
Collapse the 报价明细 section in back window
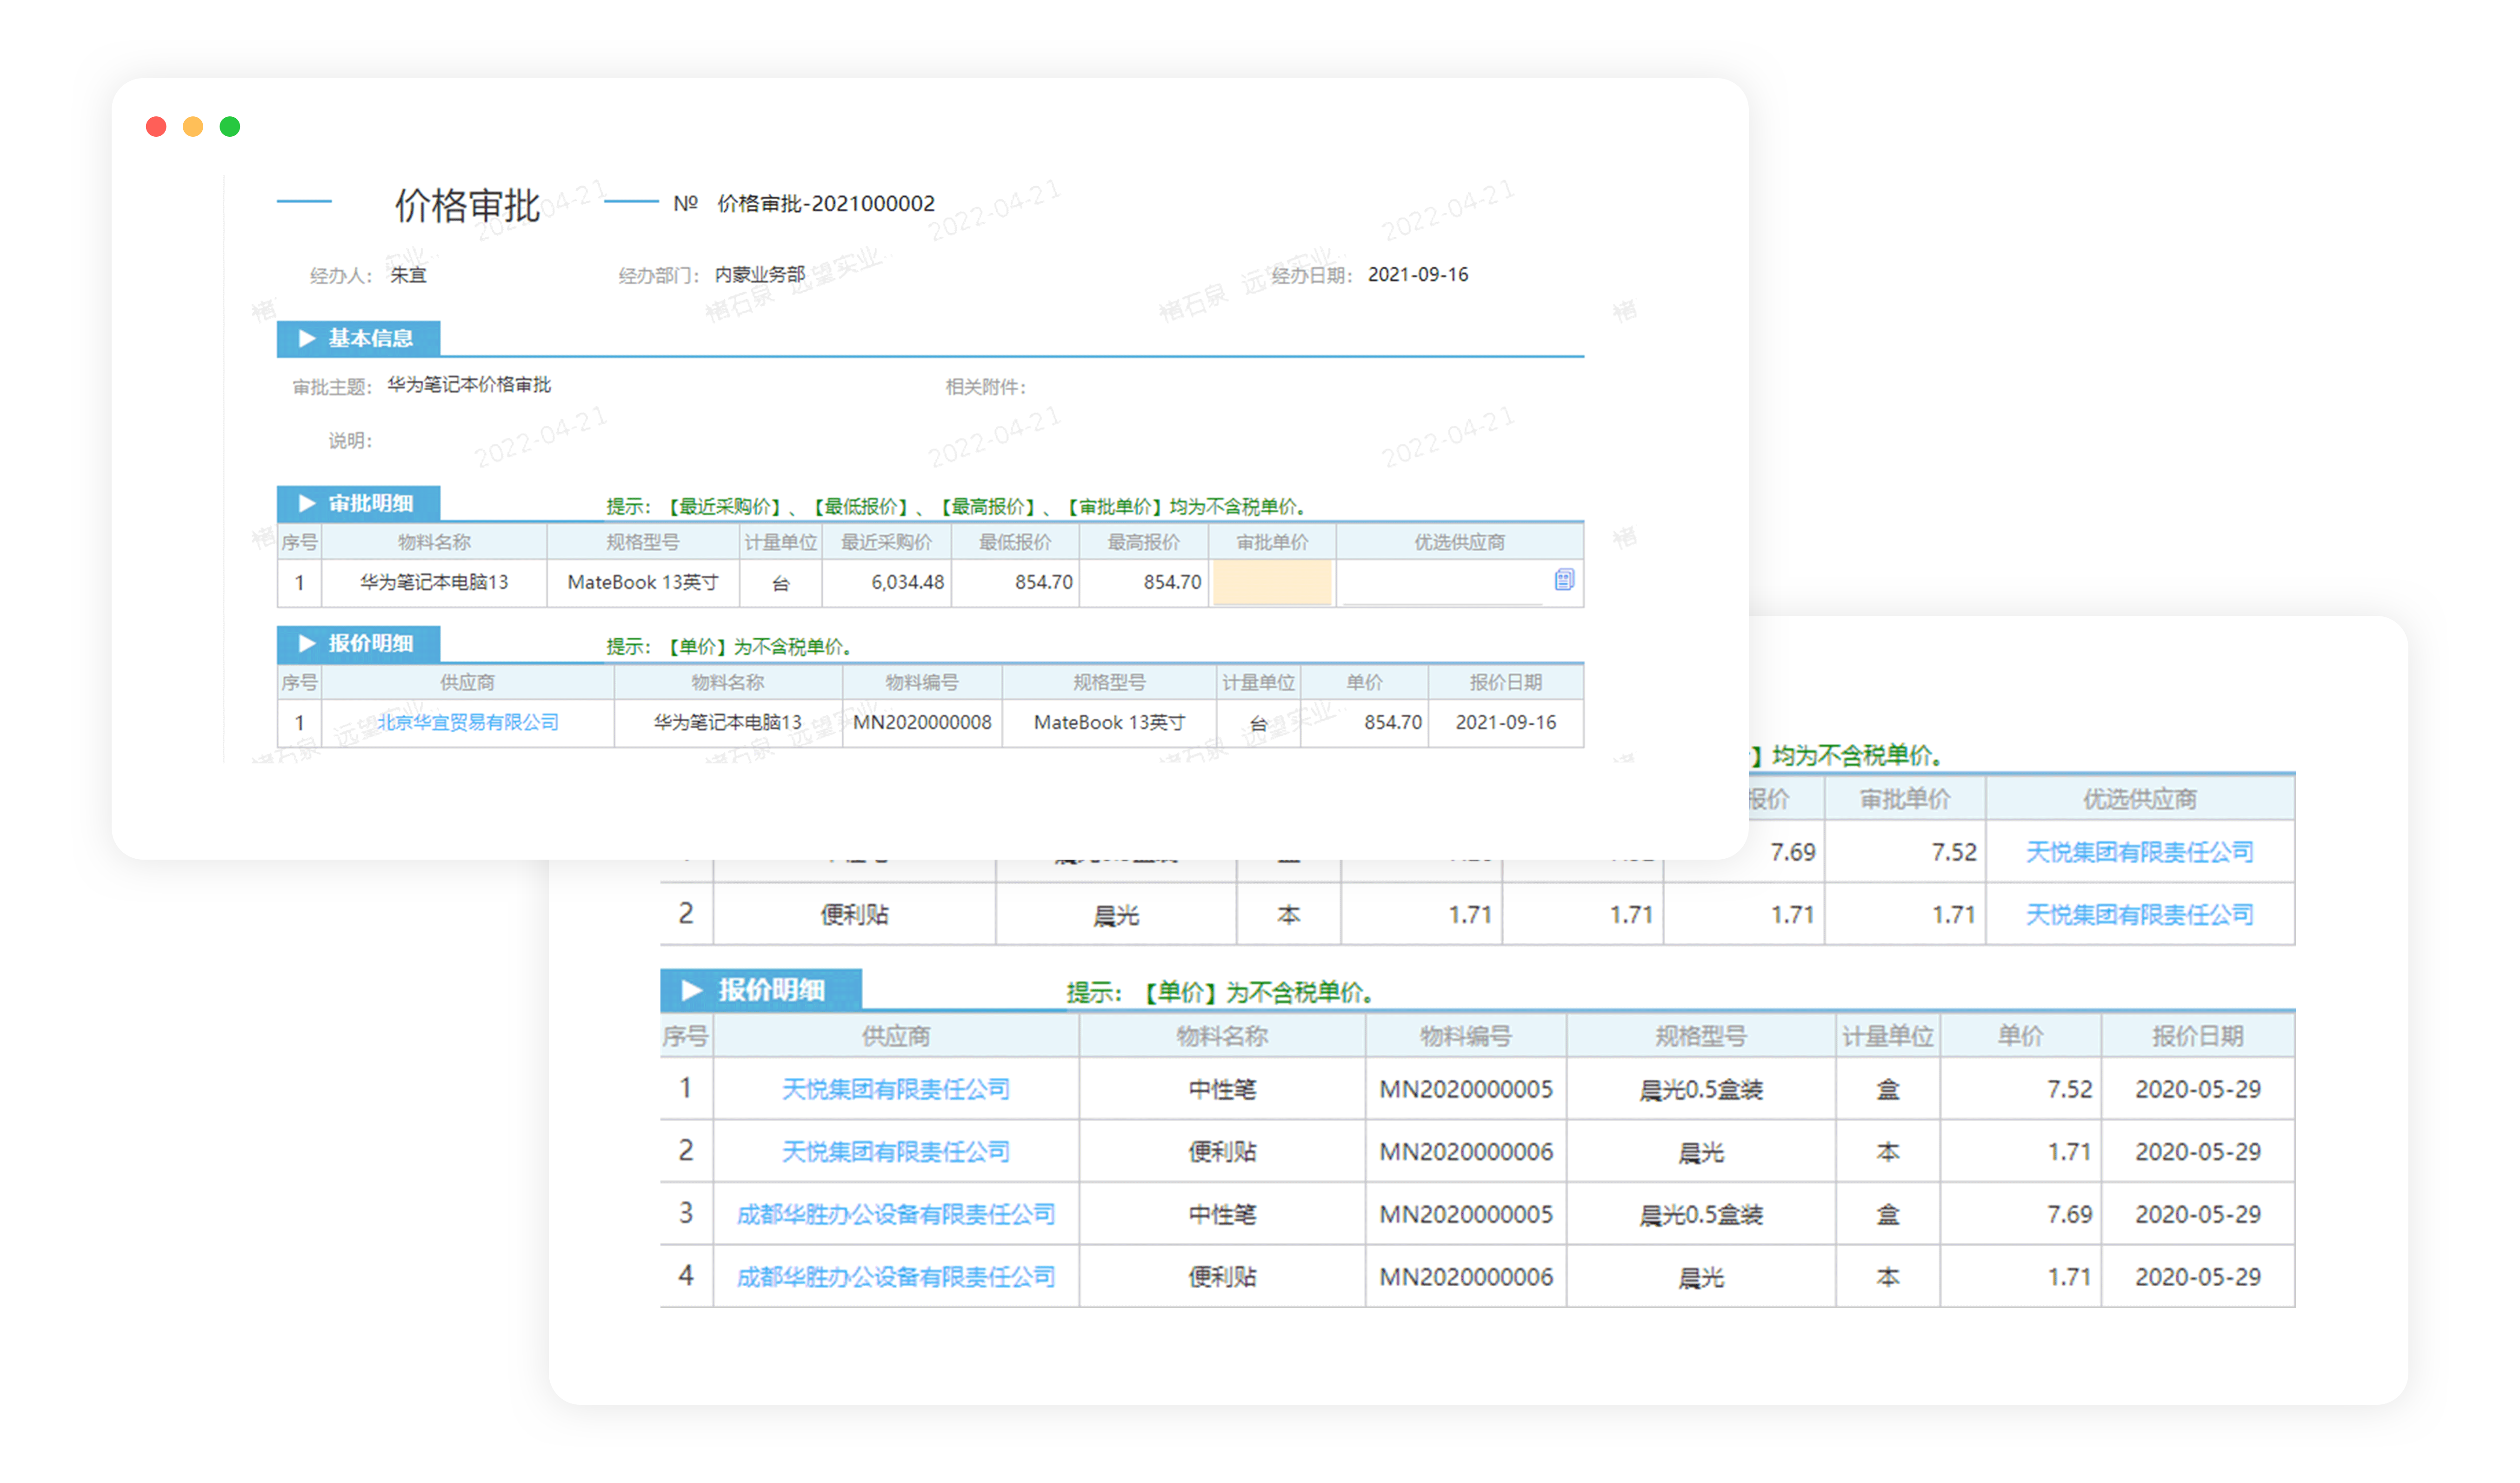[760, 990]
